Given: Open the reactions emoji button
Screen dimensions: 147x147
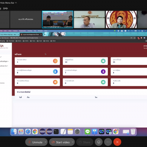Looking at the screenshot, I should [99, 142].
